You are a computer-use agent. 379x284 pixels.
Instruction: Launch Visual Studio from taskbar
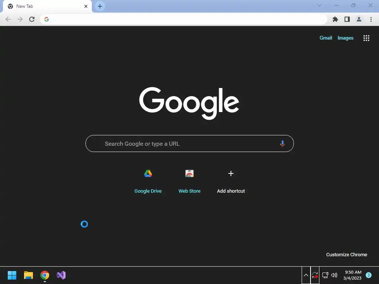pos(61,275)
